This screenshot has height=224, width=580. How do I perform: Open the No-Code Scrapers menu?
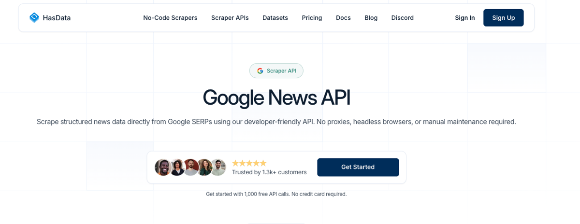(170, 18)
